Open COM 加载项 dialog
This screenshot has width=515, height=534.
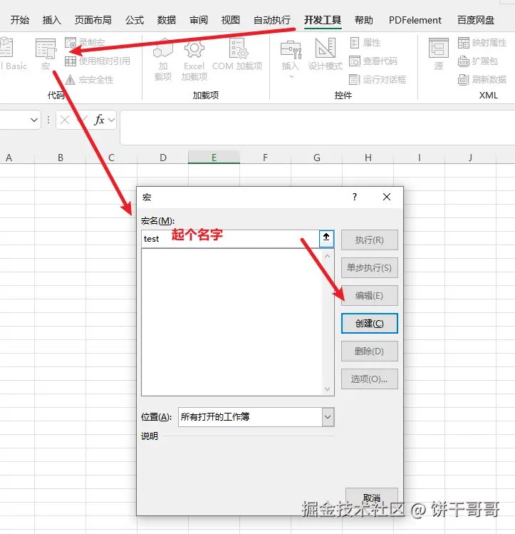237,54
